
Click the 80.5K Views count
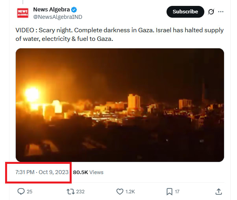[x=88, y=172]
